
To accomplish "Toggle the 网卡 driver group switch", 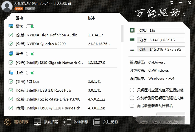I will [x=30, y=54].
